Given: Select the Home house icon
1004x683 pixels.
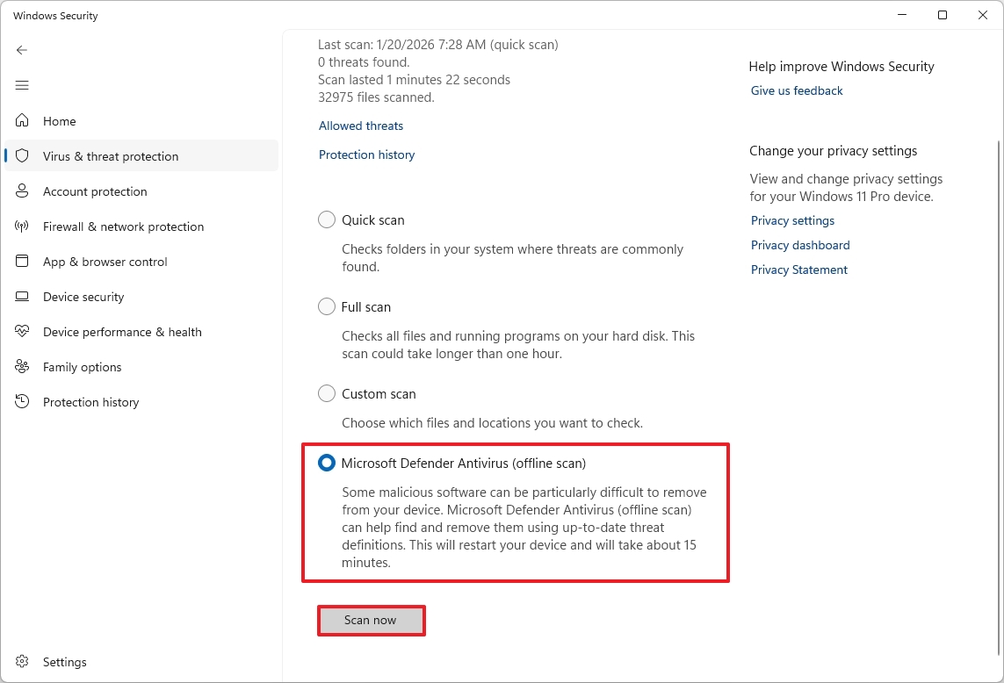Looking at the screenshot, I should [x=22, y=121].
